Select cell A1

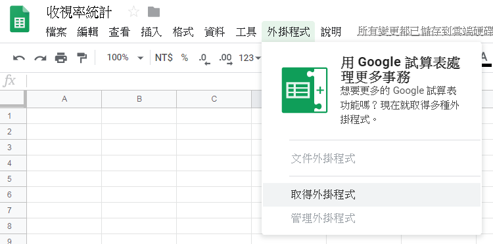64,115
